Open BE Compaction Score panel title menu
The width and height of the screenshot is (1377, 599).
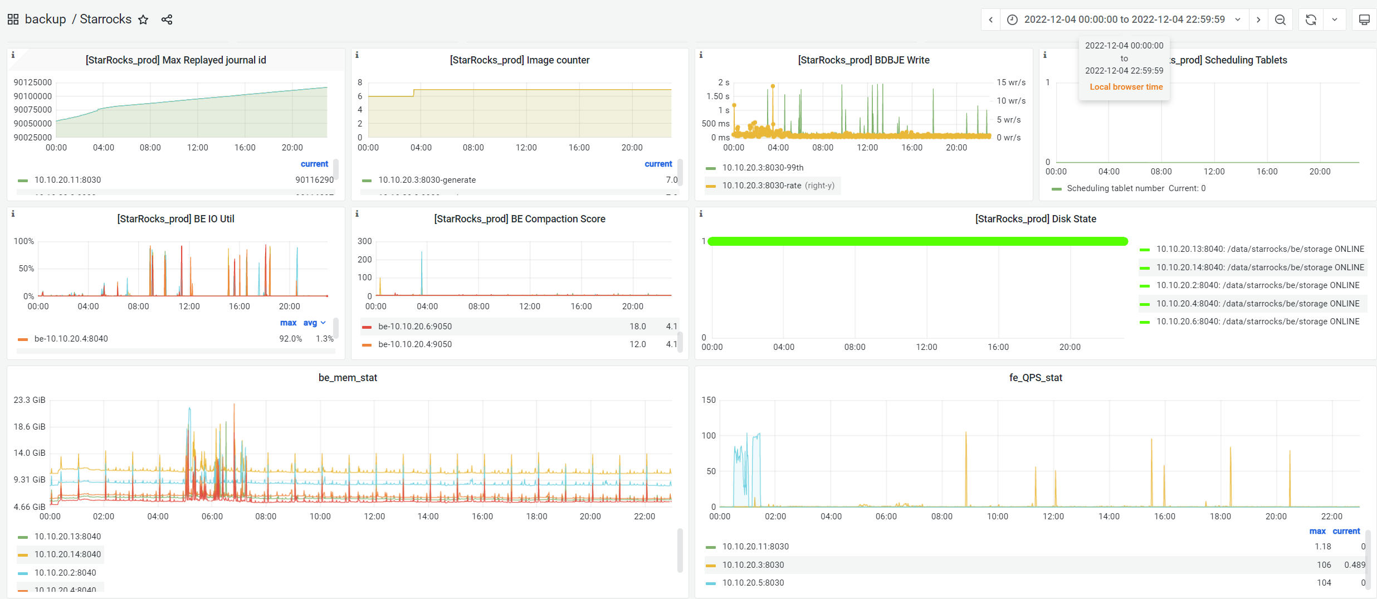(x=520, y=219)
